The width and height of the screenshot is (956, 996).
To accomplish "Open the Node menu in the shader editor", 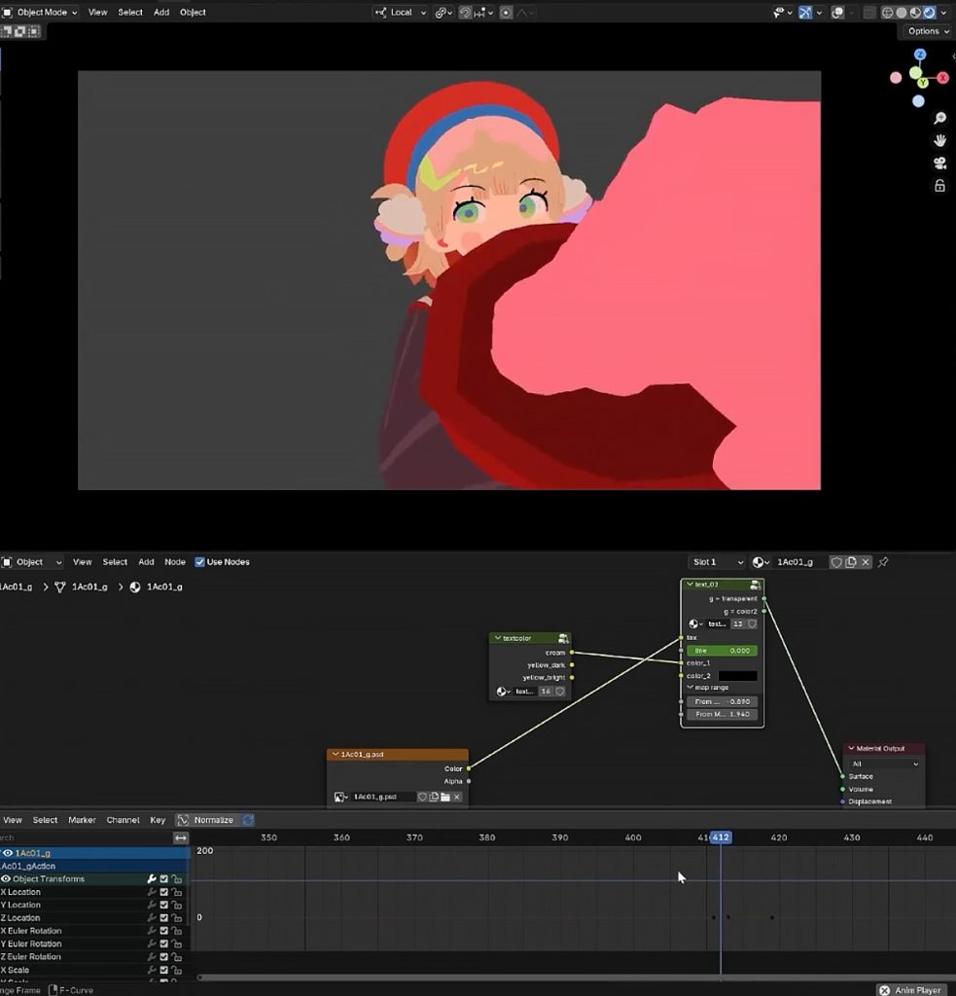I will [x=175, y=562].
